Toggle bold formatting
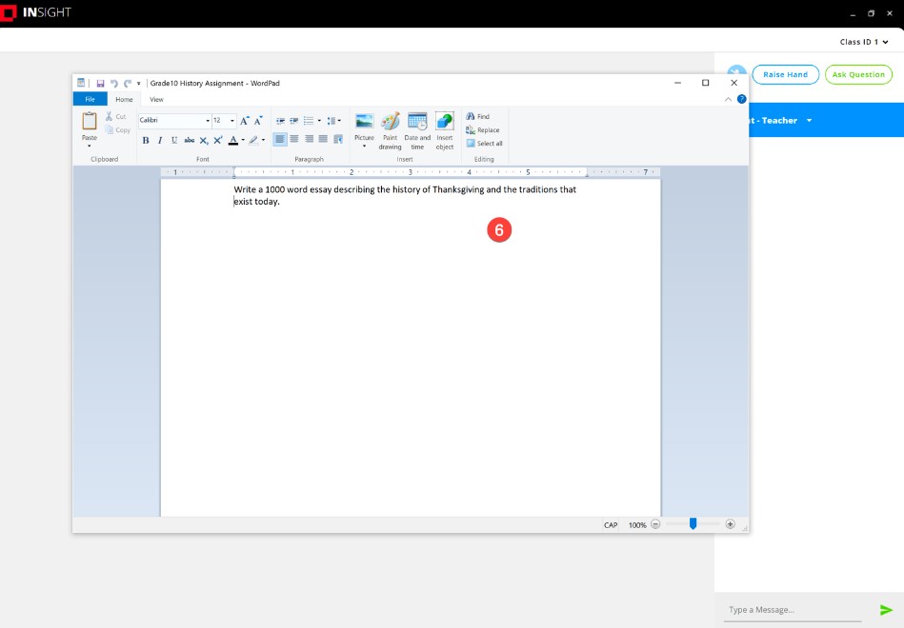The height and width of the screenshot is (628, 904). tap(146, 140)
